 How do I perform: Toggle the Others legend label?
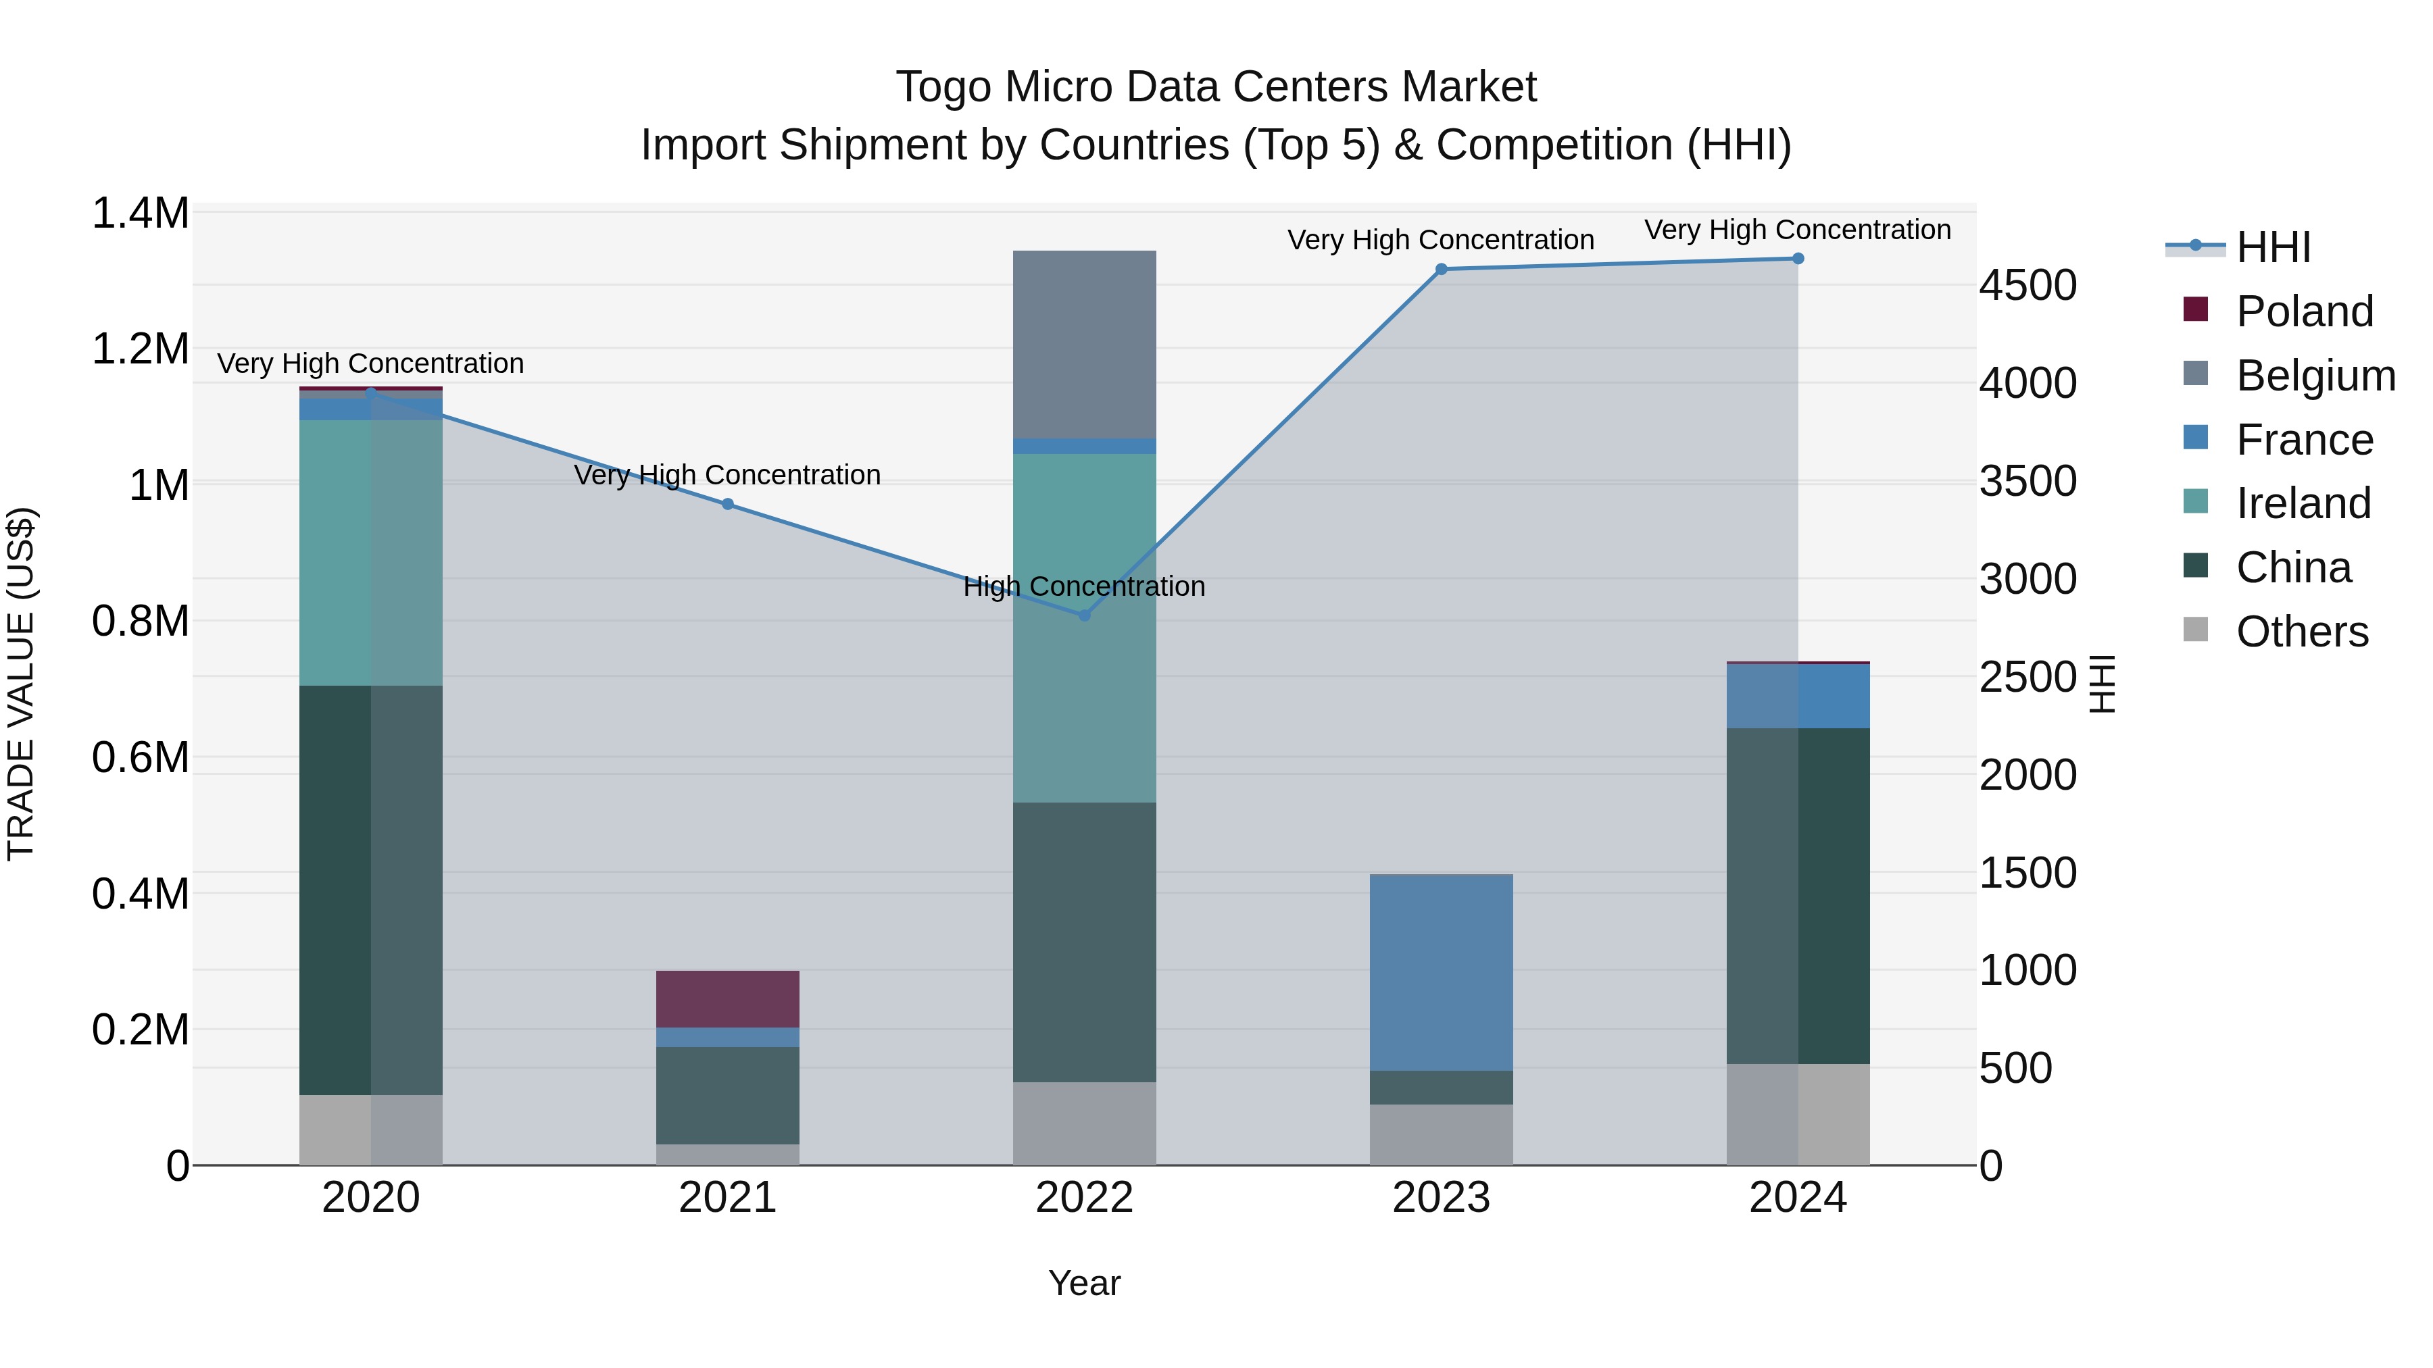click(2303, 632)
